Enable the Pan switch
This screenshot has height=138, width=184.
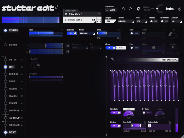click(x=135, y=48)
